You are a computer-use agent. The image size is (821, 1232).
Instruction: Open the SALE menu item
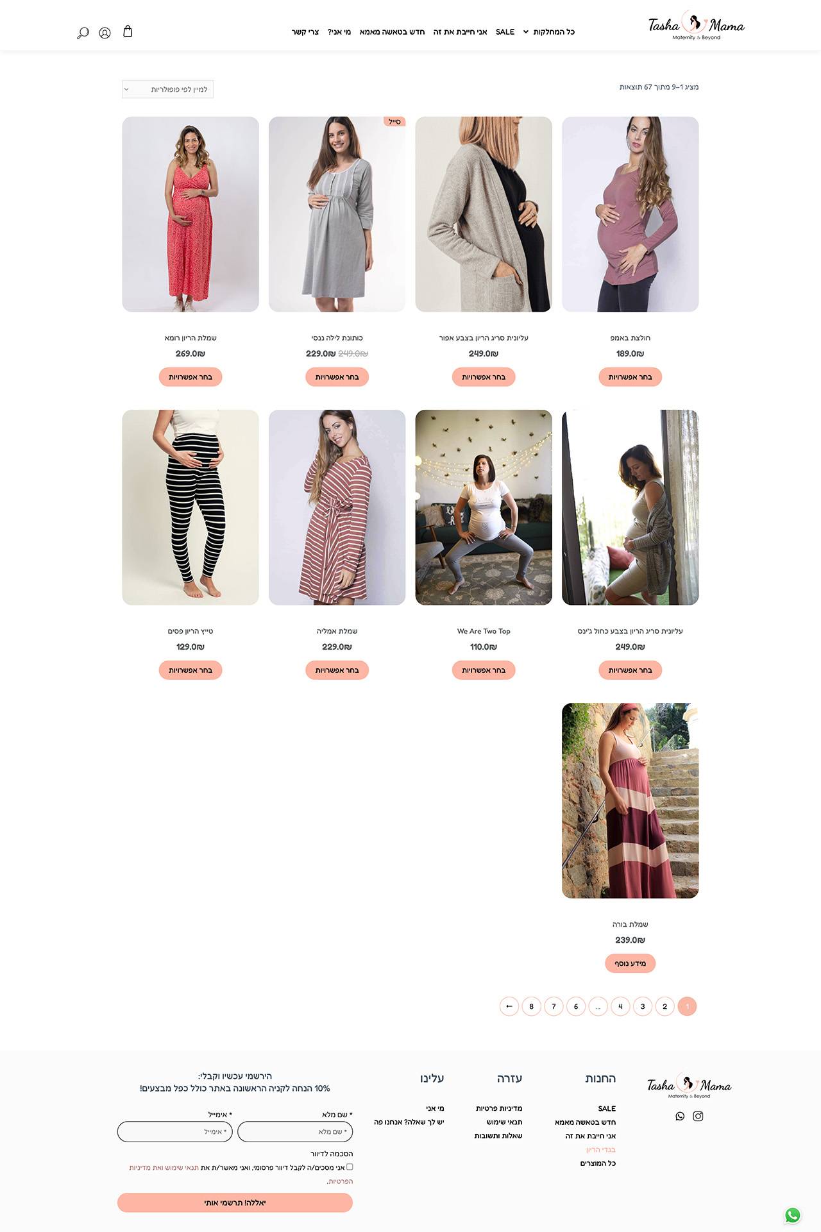click(x=505, y=32)
